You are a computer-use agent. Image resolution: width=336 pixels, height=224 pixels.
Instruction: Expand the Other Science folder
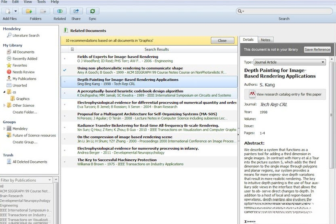[x=4, y=106]
